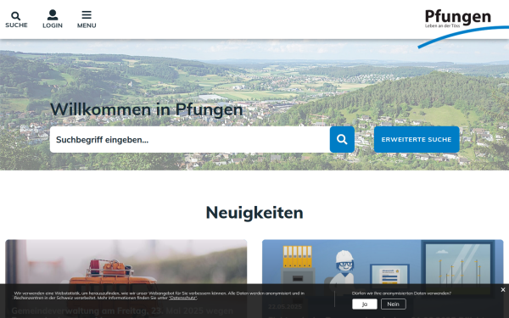Screen dimensions: 509x318
Task: Open the Login user icon
Action: pos(53,20)
